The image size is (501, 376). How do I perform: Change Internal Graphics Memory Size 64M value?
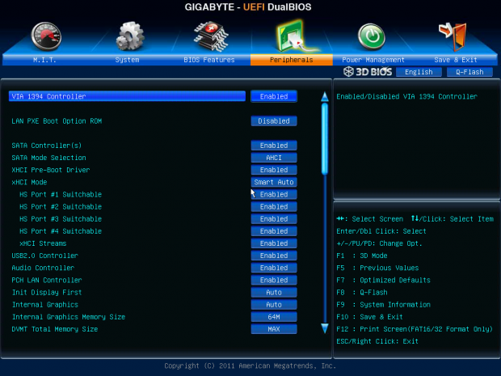274,317
